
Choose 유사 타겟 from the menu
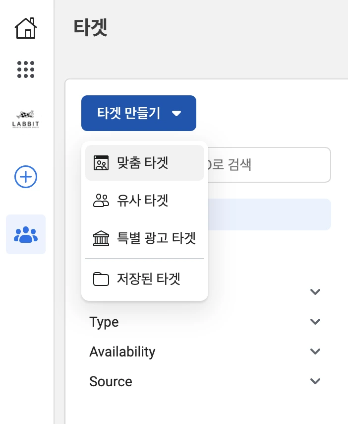[143, 201]
